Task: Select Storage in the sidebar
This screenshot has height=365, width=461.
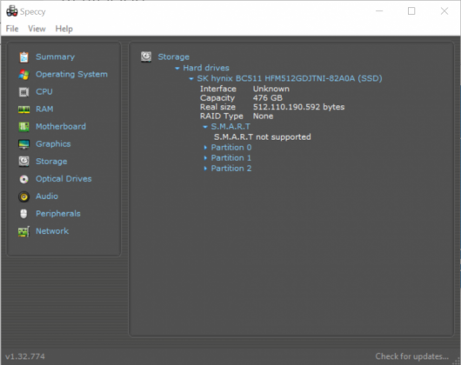Action: click(51, 162)
